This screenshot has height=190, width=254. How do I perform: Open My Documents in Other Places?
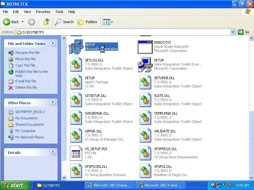26,118
